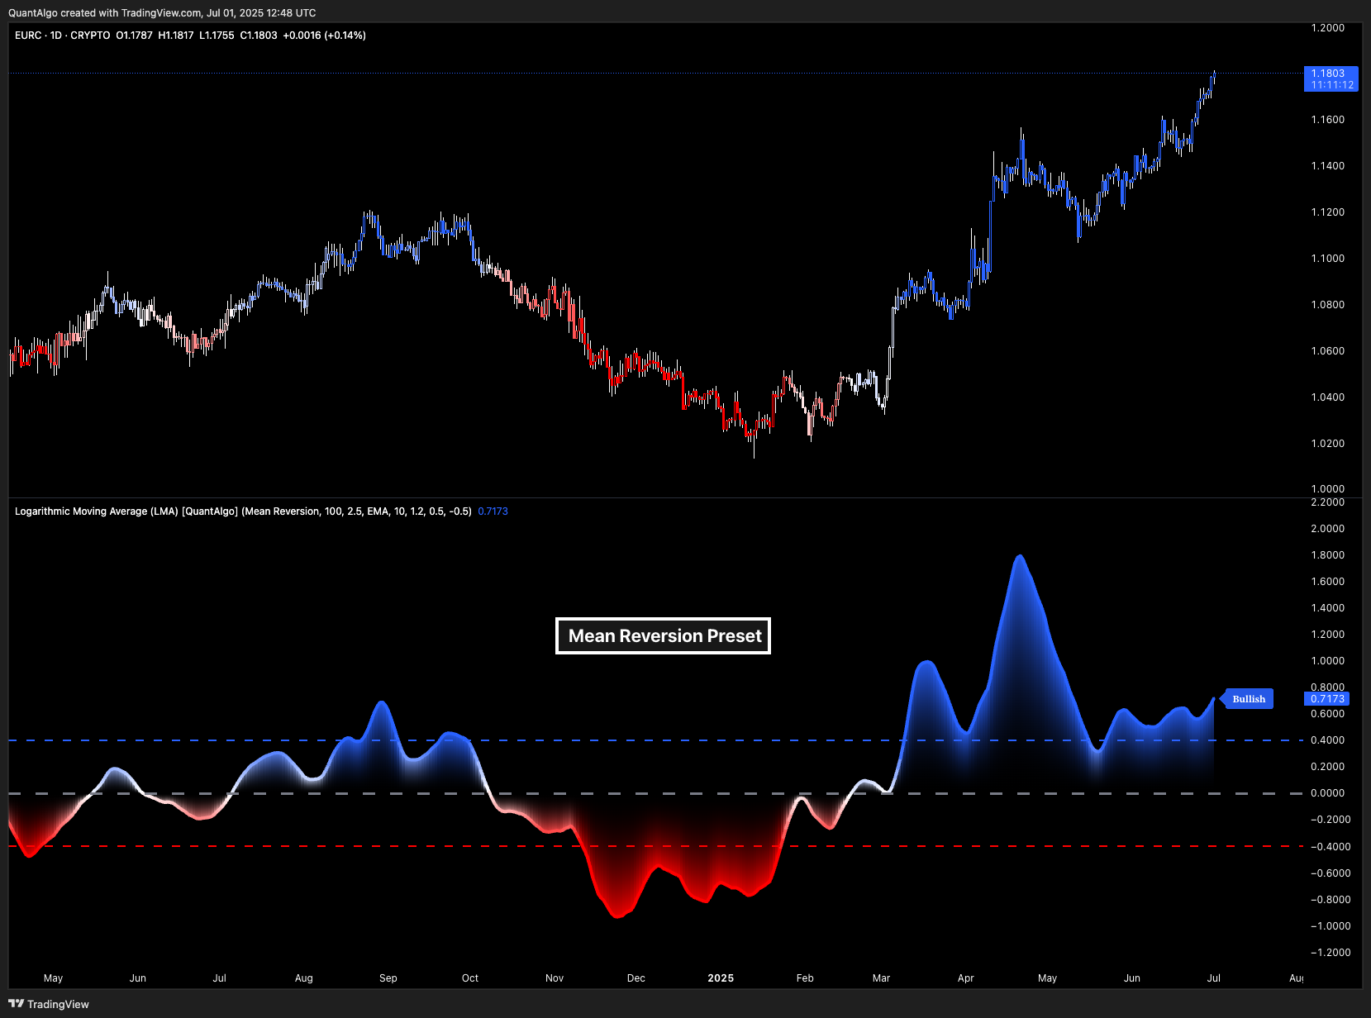Click the 1.0600 price axis label
The image size is (1371, 1018).
(1327, 351)
